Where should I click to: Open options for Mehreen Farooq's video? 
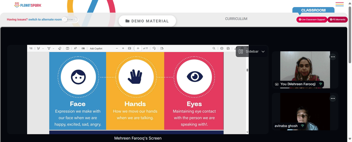(333, 57)
